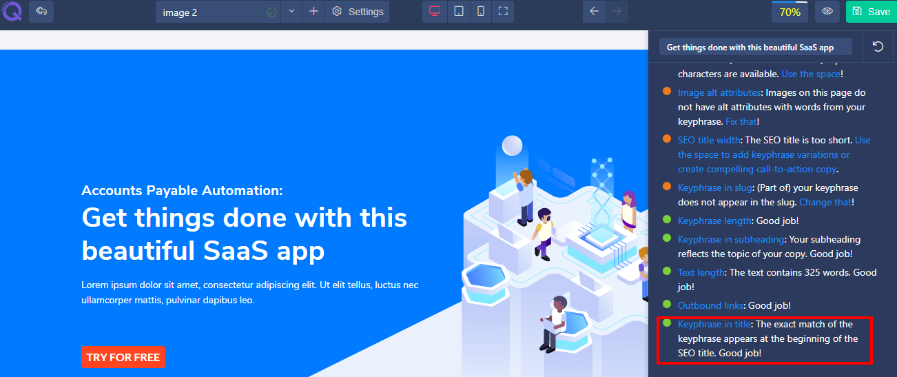The width and height of the screenshot is (897, 377).
Task: Click the 'Keyphrase in slug' link
Action: tap(714, 187)
